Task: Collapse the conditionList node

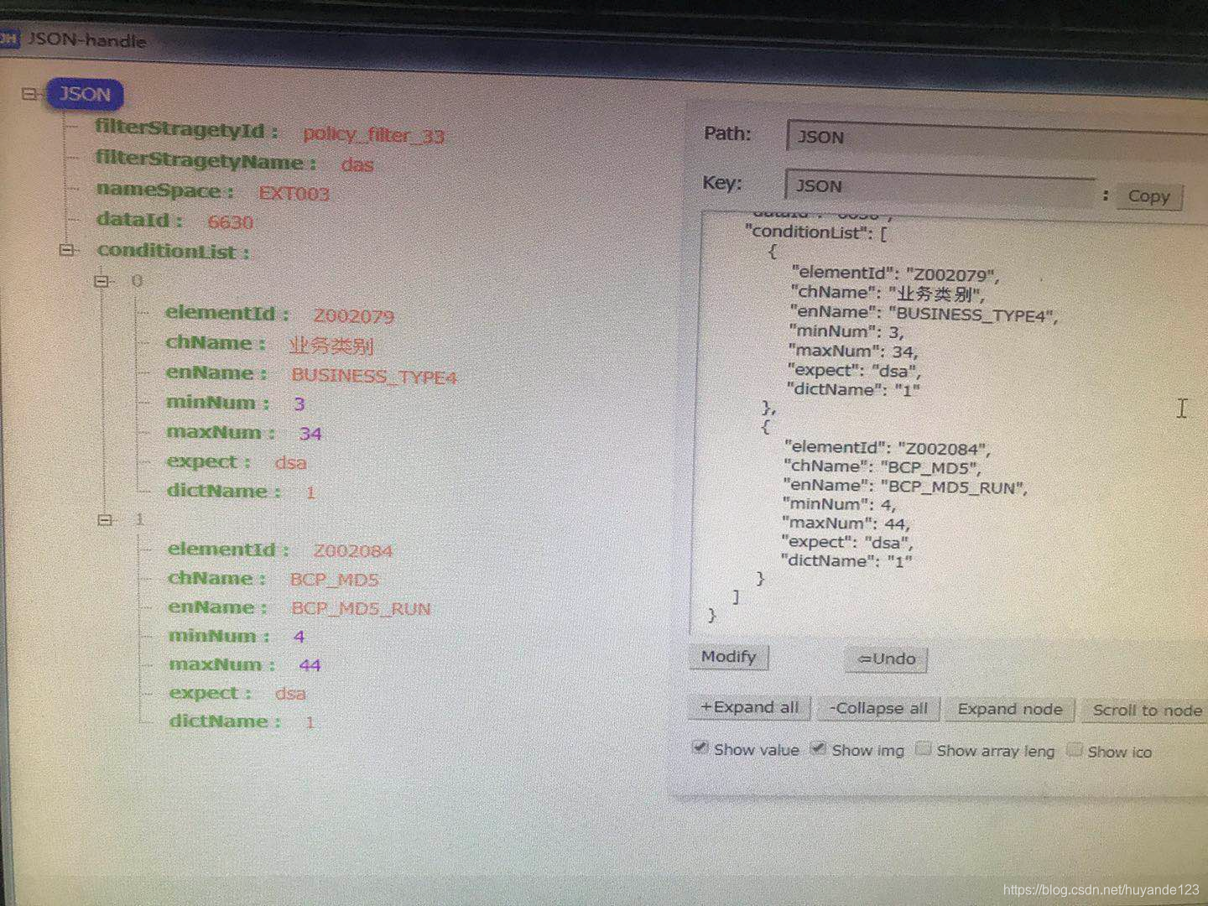Action: point(67,250)
